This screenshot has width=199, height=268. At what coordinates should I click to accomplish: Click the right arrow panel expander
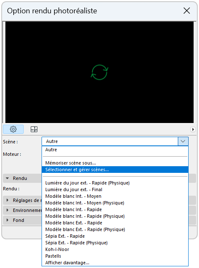pos(193,129)
